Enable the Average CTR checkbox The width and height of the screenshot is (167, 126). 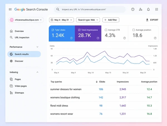(x=106, y=30)
